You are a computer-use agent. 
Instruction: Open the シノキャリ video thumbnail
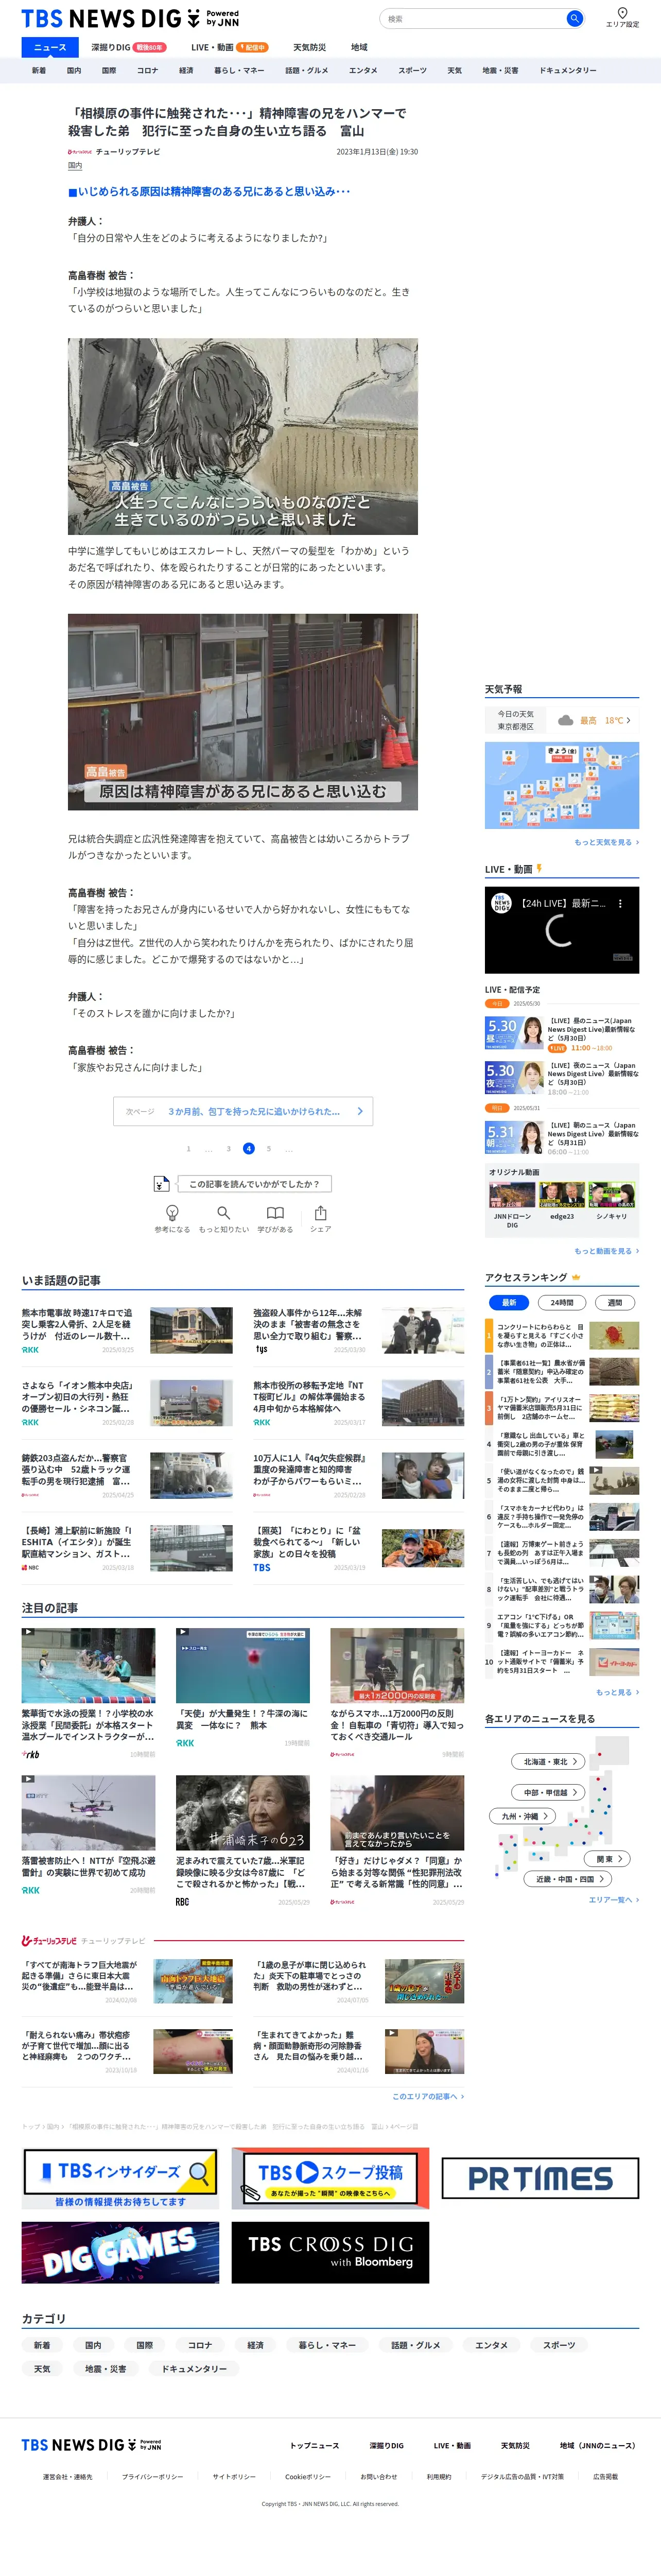point(612,1195)
